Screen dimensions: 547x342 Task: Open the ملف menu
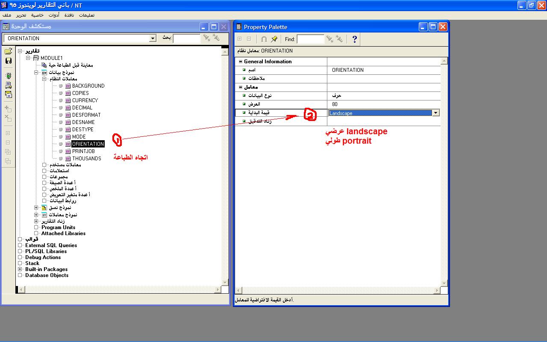tap(7, 15)
